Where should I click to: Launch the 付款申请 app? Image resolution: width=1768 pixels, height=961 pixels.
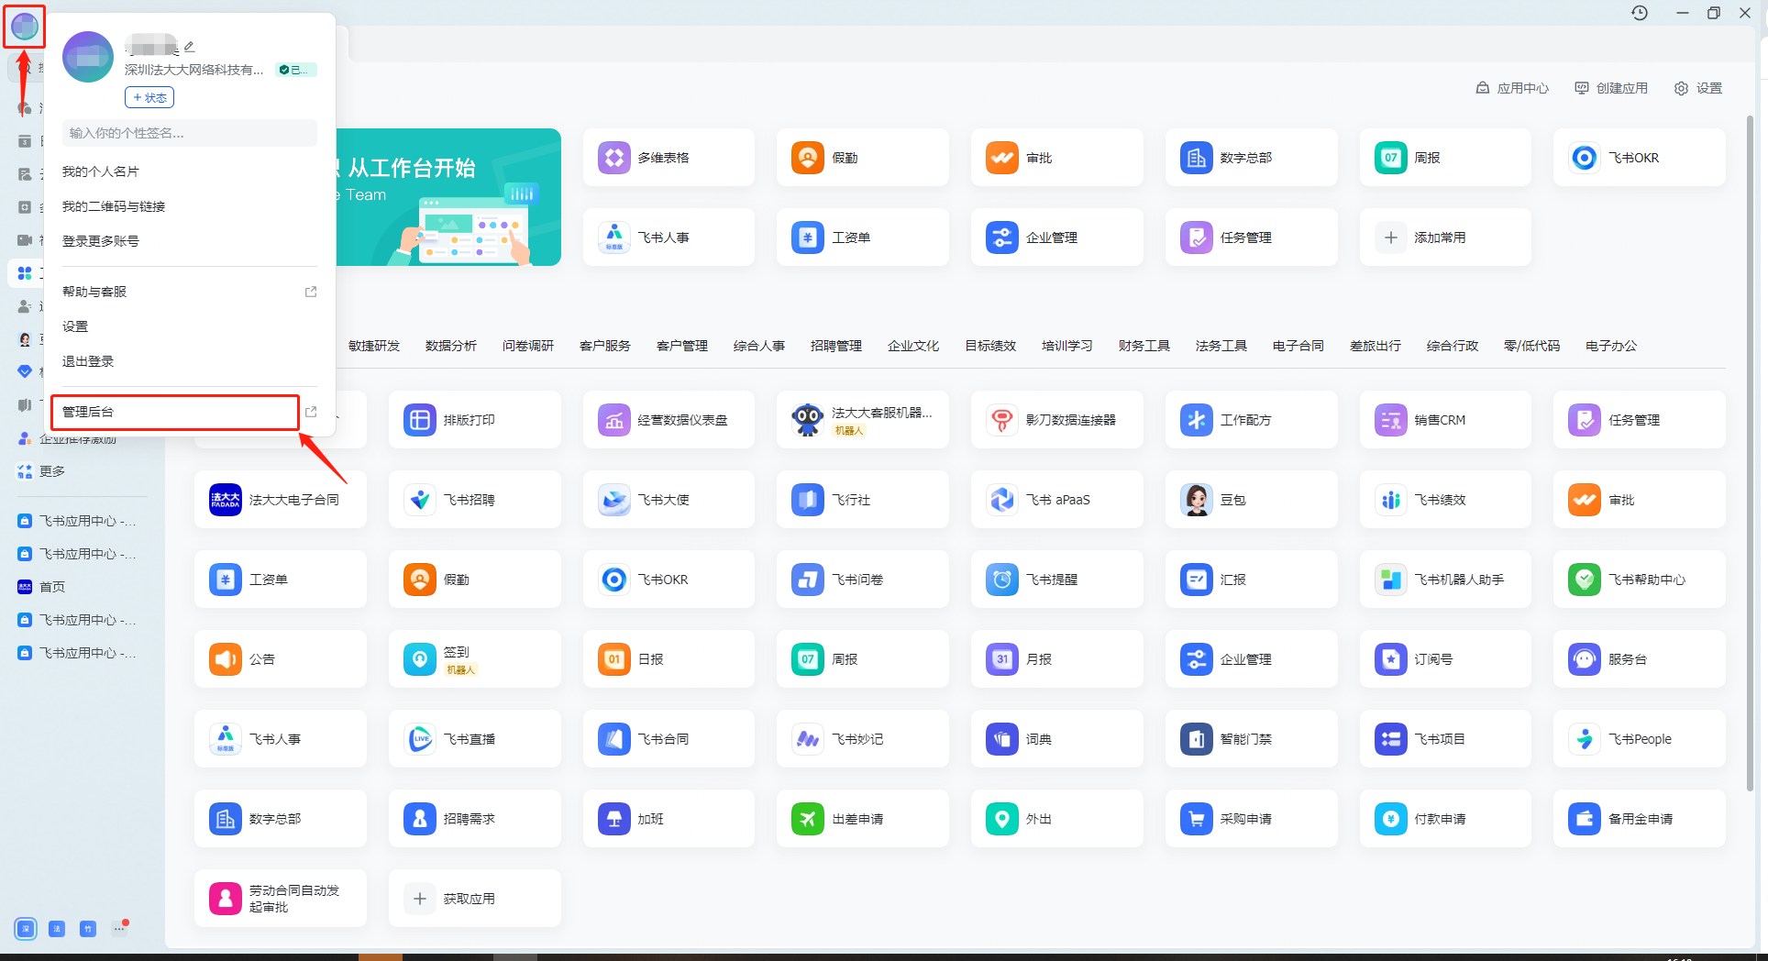[1445, 819]
